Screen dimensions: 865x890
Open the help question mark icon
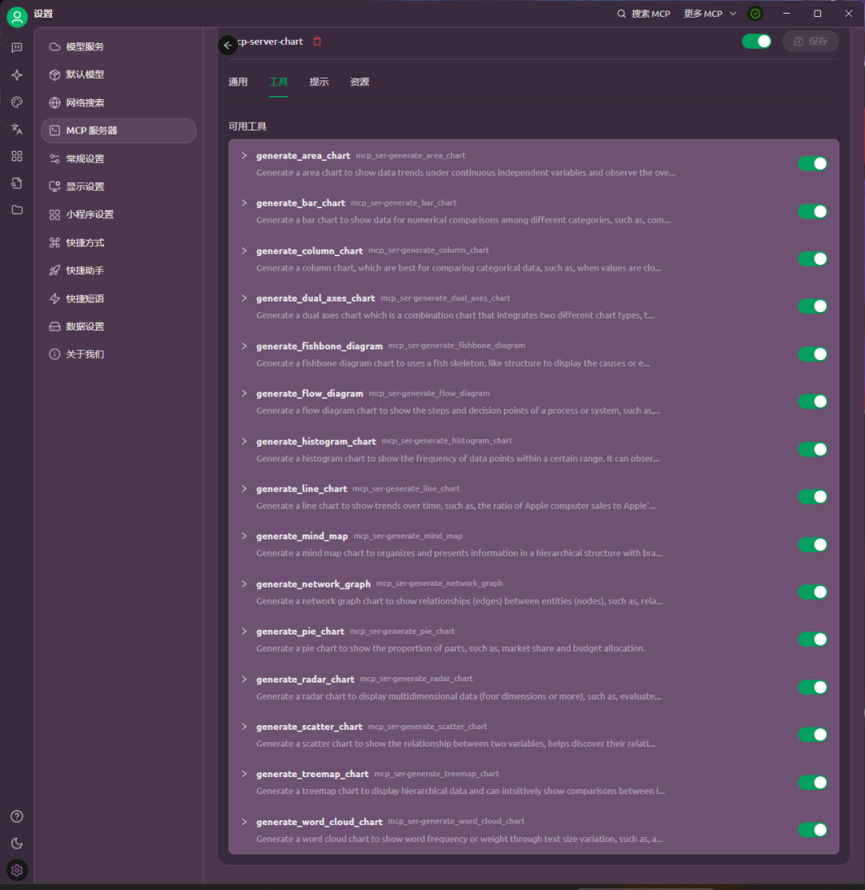(x=17, y=816)
